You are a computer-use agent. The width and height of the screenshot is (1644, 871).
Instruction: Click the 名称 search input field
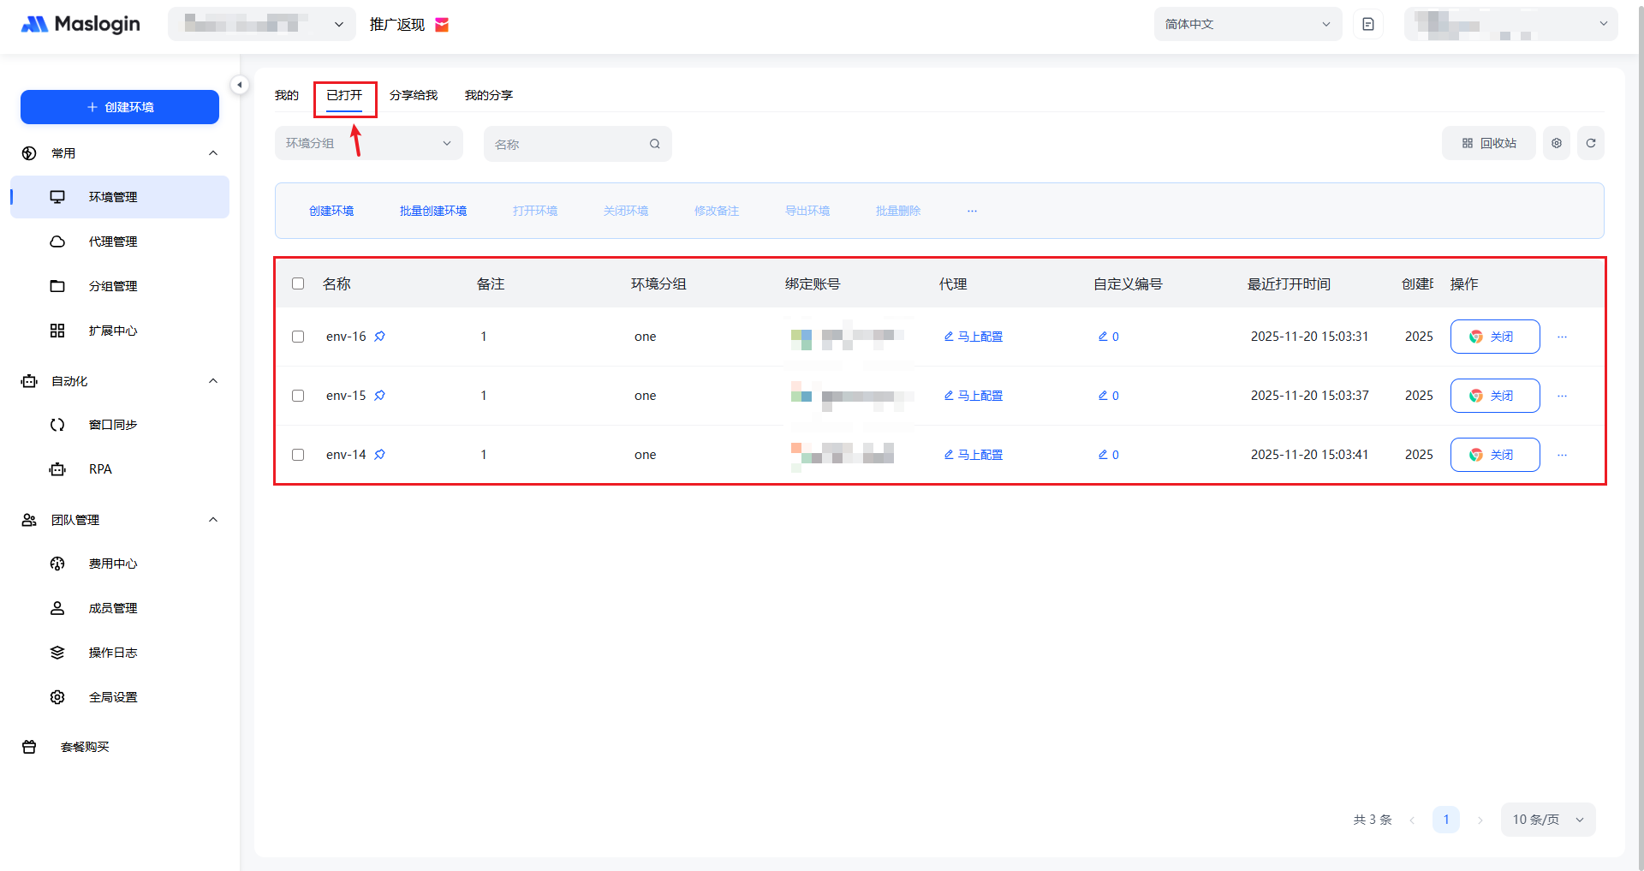pyautogui.click(x=569, y=144)
